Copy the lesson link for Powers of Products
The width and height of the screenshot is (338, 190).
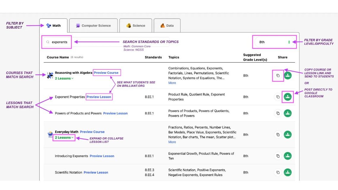coord(278,113)
